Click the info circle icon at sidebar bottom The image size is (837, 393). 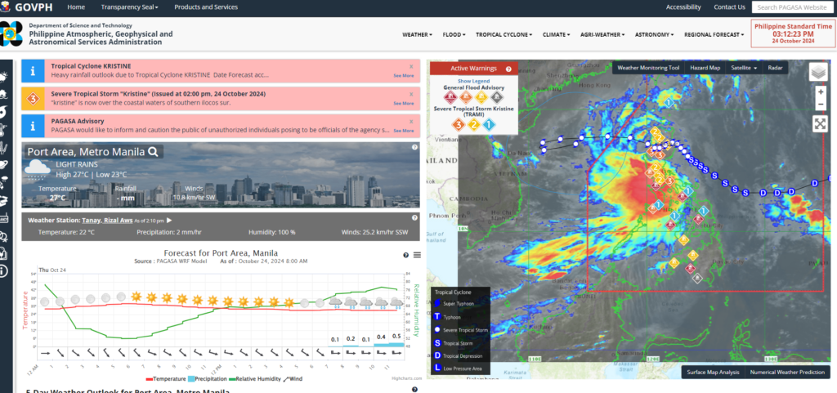point(3,271)
